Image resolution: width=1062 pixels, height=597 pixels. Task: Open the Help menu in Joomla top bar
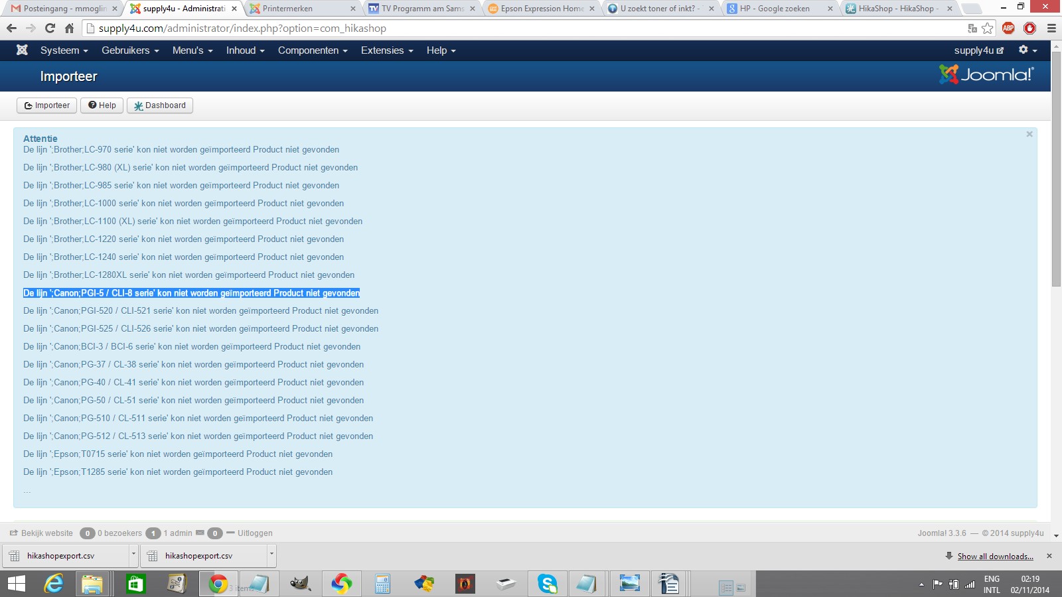(x=441, y=50)
